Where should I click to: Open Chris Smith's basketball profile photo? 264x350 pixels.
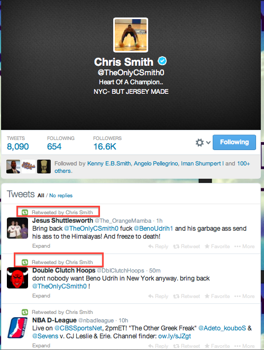[x=131, y=35]
